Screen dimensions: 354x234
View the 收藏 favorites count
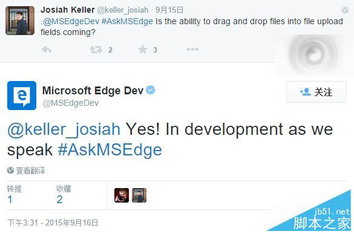64,195
